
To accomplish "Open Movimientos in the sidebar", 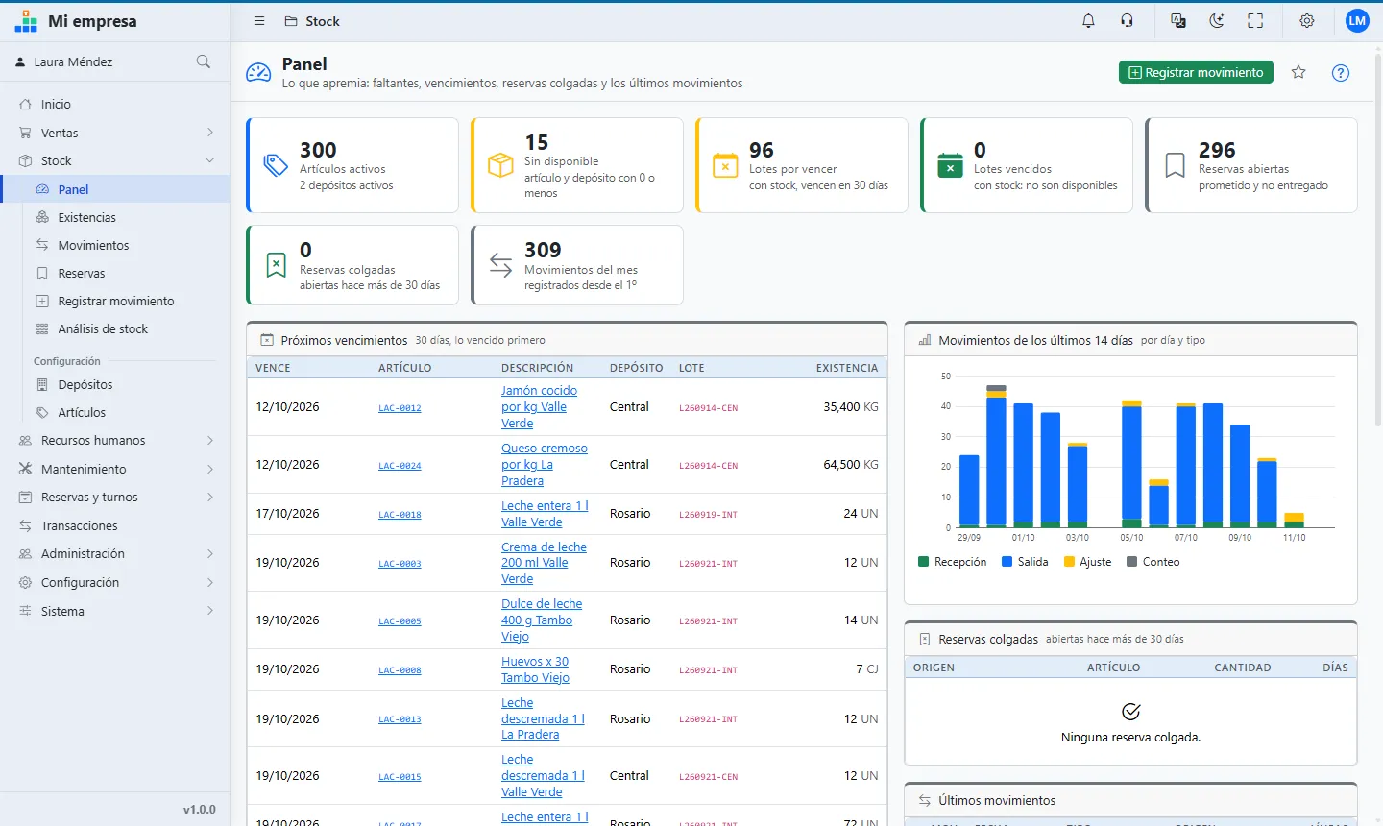I will pyautogui.click(x=93, y=245).
